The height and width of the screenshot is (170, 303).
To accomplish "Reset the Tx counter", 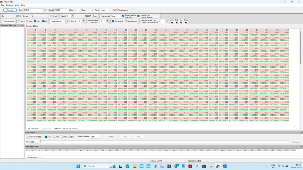I will [x=55, y=16].
